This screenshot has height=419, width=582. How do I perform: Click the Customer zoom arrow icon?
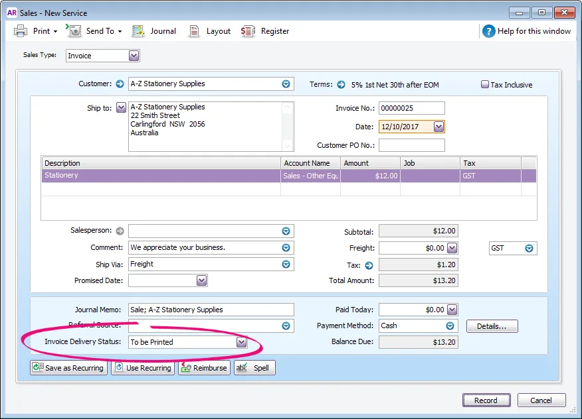point(120,84)
